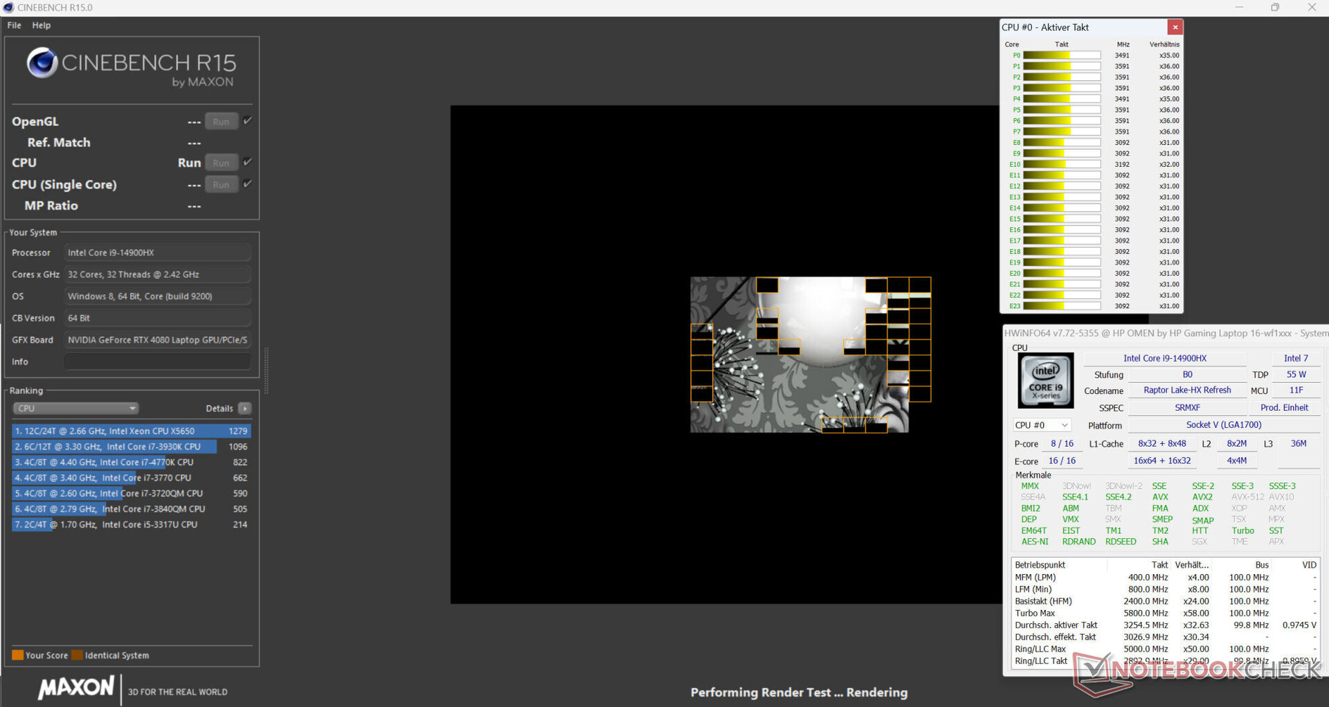Viewport: 1329px width, 707px height.
Task: Click the 'Basistakt (HFM)' row label
Action: pos(1043,601)
